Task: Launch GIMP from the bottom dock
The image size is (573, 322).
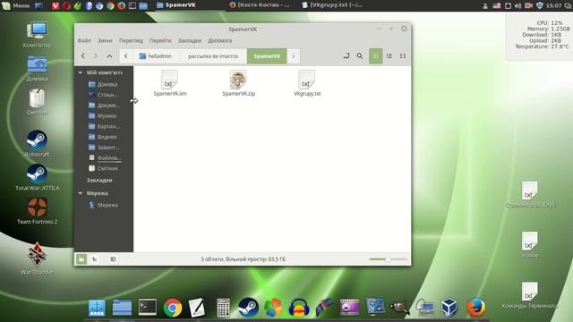Action: [399, 308]
